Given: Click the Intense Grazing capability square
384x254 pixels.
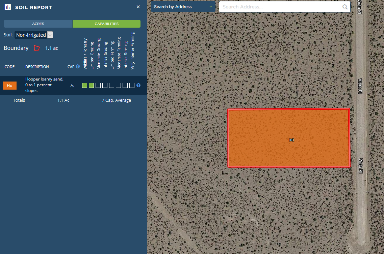Looking at the screenshot, I should [105, 86].
